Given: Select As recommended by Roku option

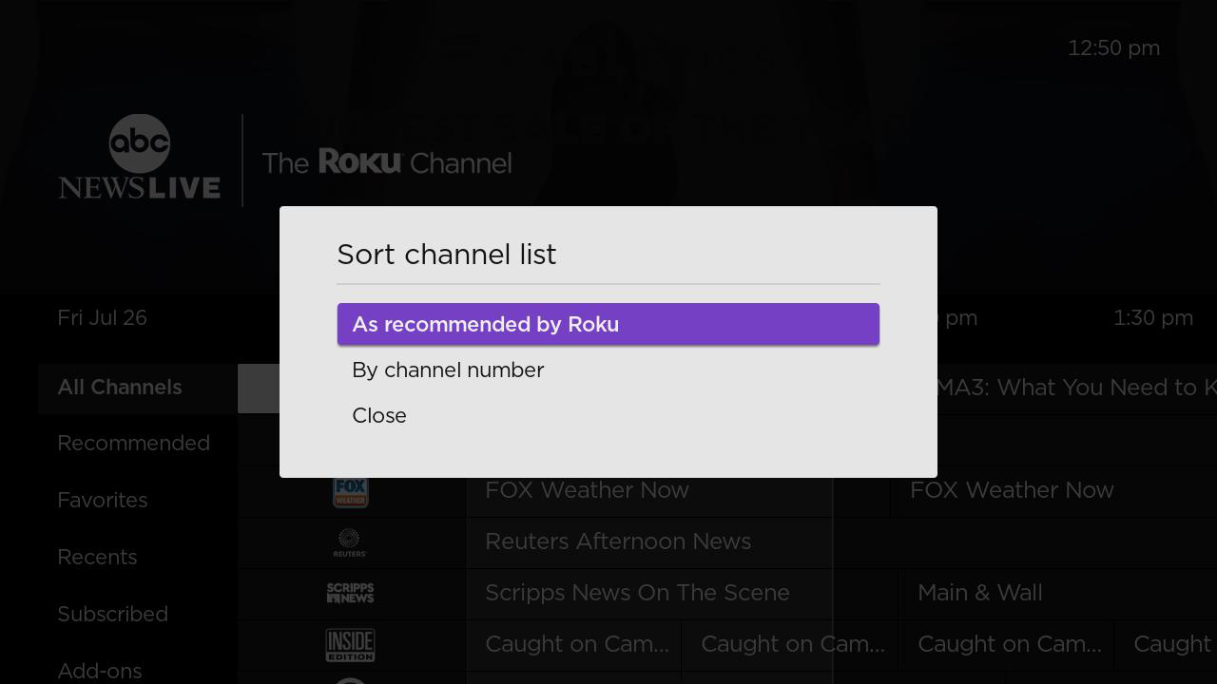Looking at the screenshot, I should coord(608,324).
